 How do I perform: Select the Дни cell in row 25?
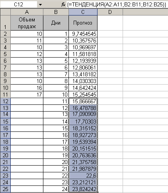[x=56, y=189]
